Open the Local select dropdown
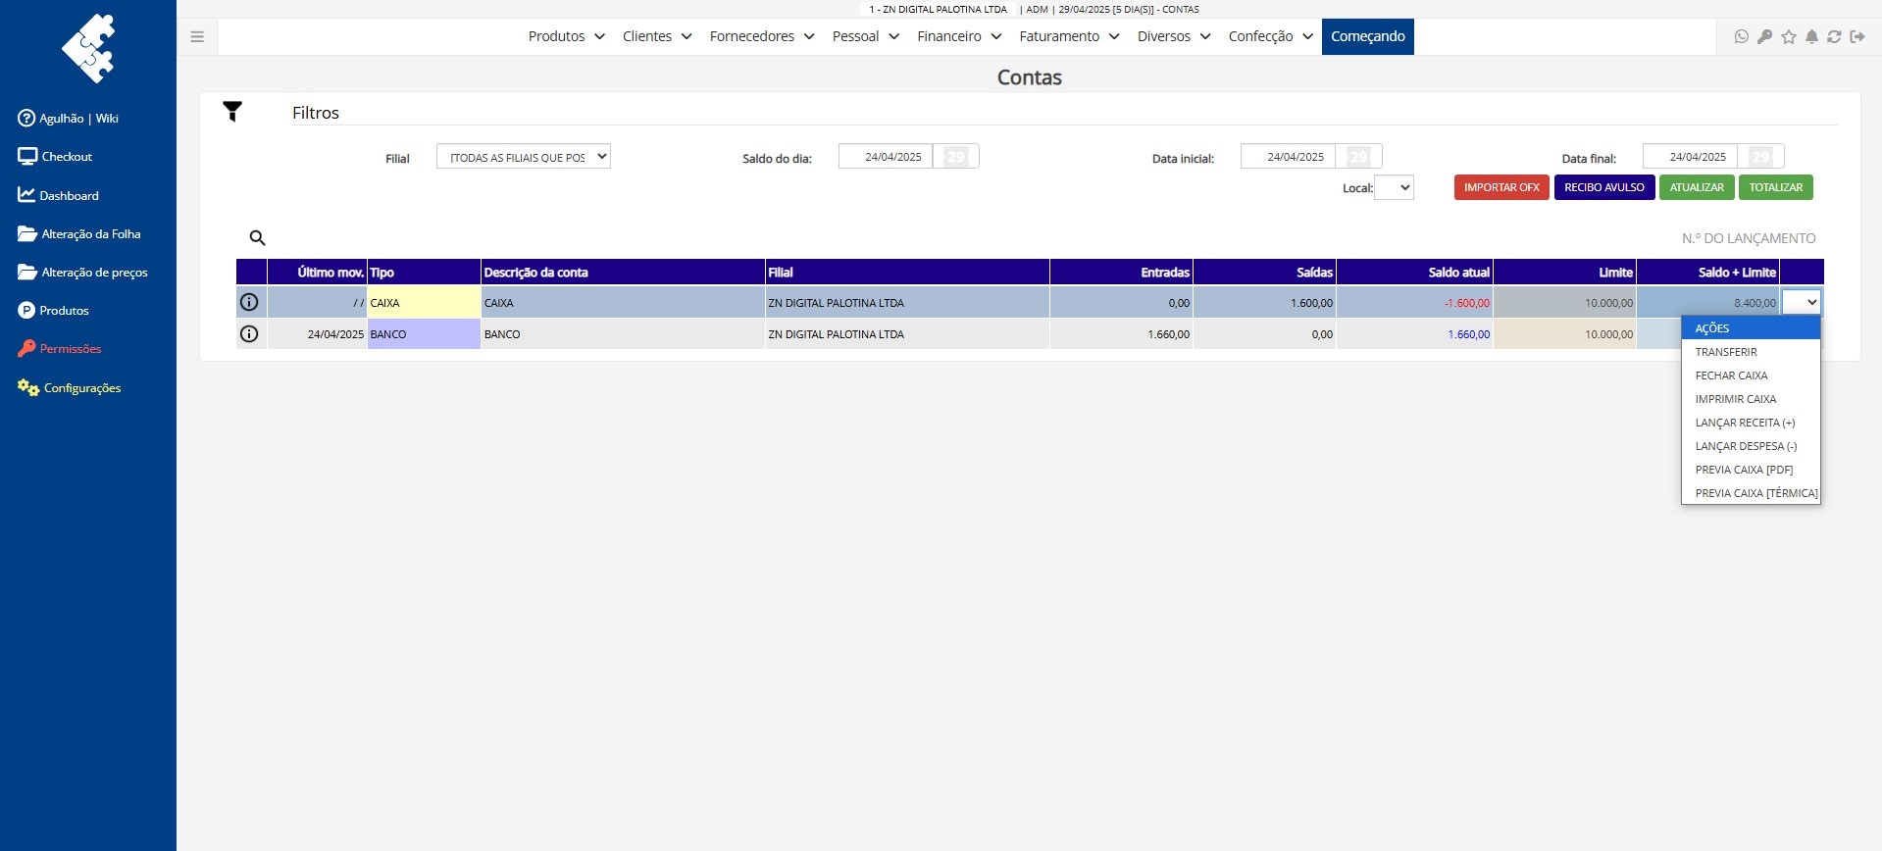 (x=1394, y=187)
